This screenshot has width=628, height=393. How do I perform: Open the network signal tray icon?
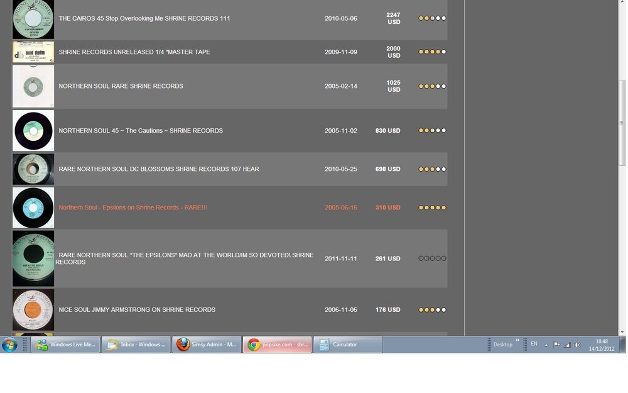point(567,345)
